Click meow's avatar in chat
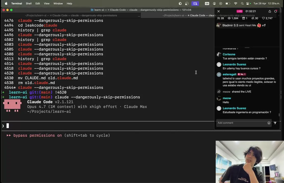 point(219,98)
